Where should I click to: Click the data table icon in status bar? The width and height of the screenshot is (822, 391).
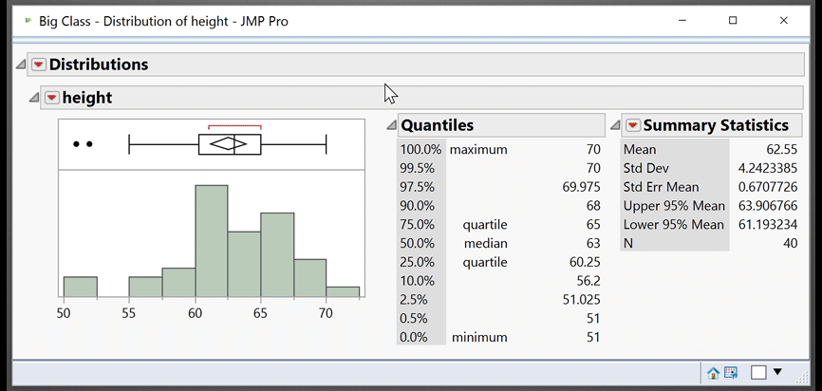731,372
